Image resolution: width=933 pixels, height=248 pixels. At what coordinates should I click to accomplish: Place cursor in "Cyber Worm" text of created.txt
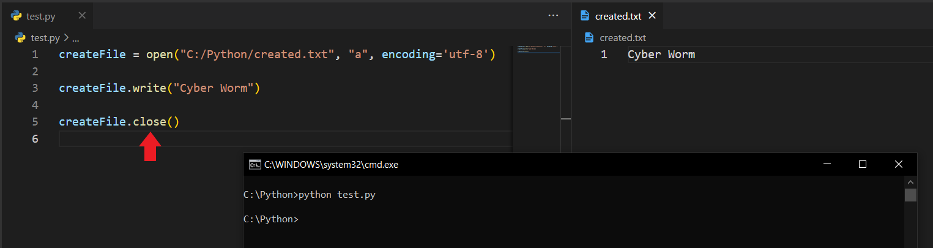661,54
